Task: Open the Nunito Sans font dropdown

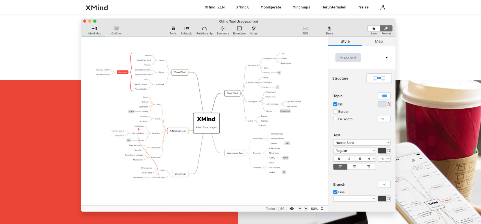Action: tap(362, 143)
